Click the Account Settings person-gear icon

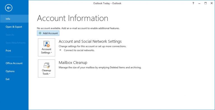[x=46, y=44]
